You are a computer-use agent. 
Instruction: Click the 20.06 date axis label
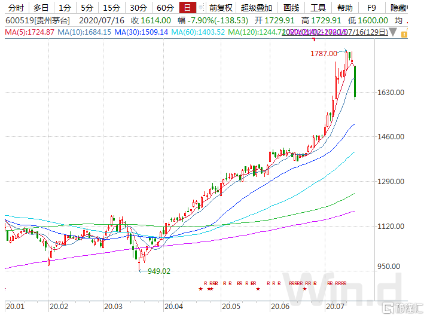tap(280, 307)
